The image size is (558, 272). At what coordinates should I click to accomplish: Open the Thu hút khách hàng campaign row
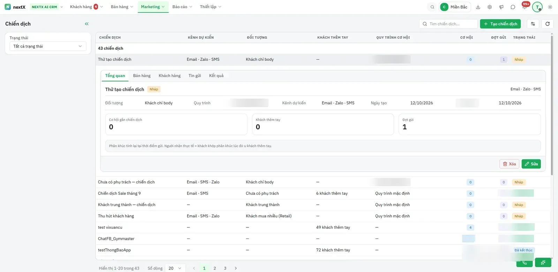(323, 216)
